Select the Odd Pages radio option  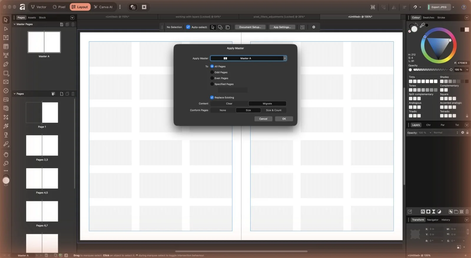[x=212, y=72]
